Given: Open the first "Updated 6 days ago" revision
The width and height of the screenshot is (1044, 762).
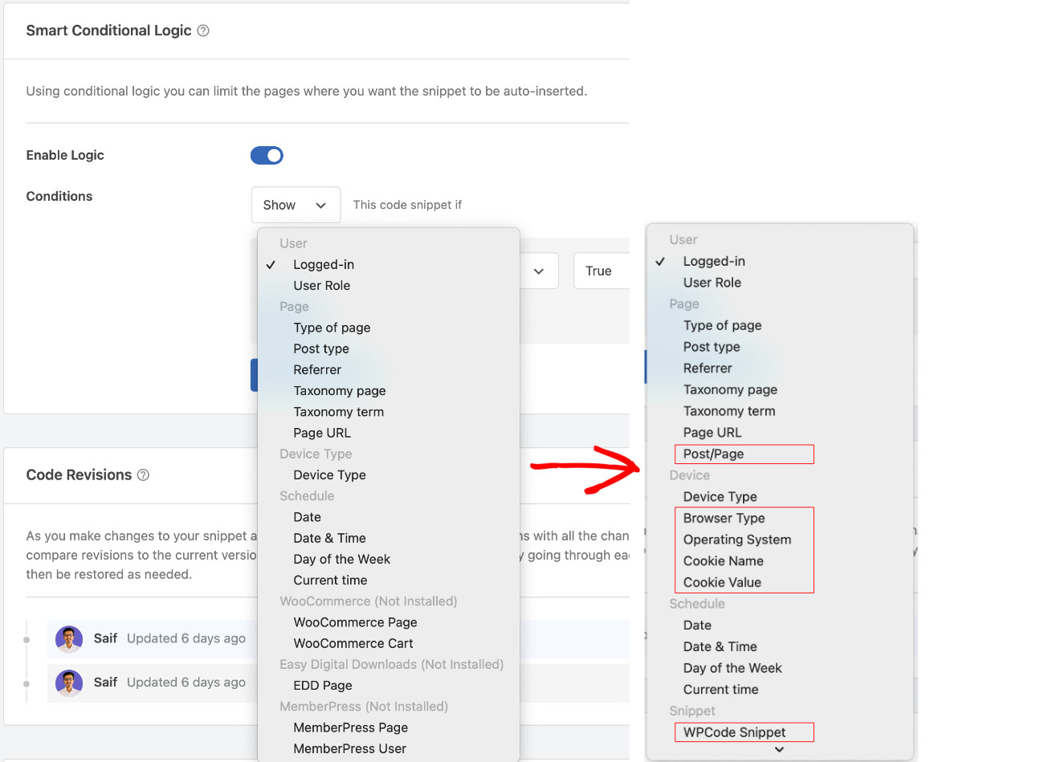Looking at the screenshot, I should [186, 638].
